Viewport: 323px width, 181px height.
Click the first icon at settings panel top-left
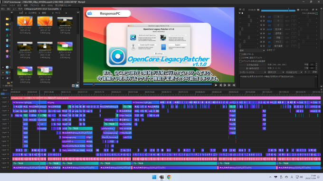(x=240, y=9)
